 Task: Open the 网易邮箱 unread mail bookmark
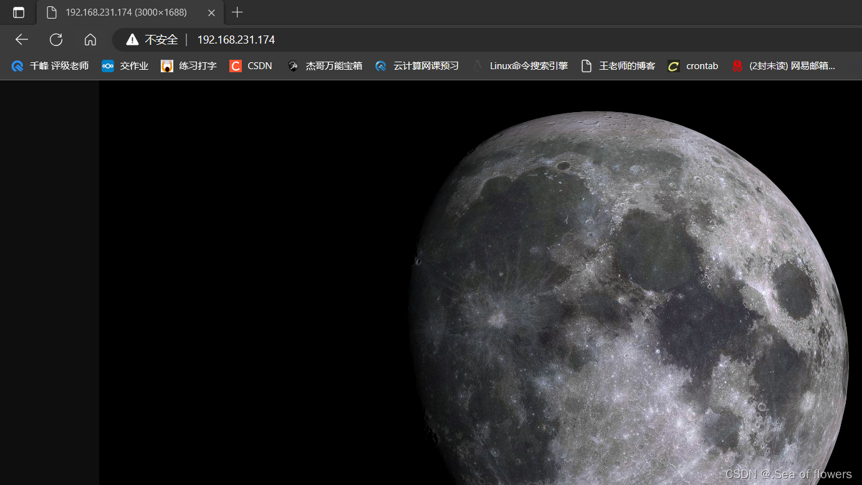[x=783, y=66]
